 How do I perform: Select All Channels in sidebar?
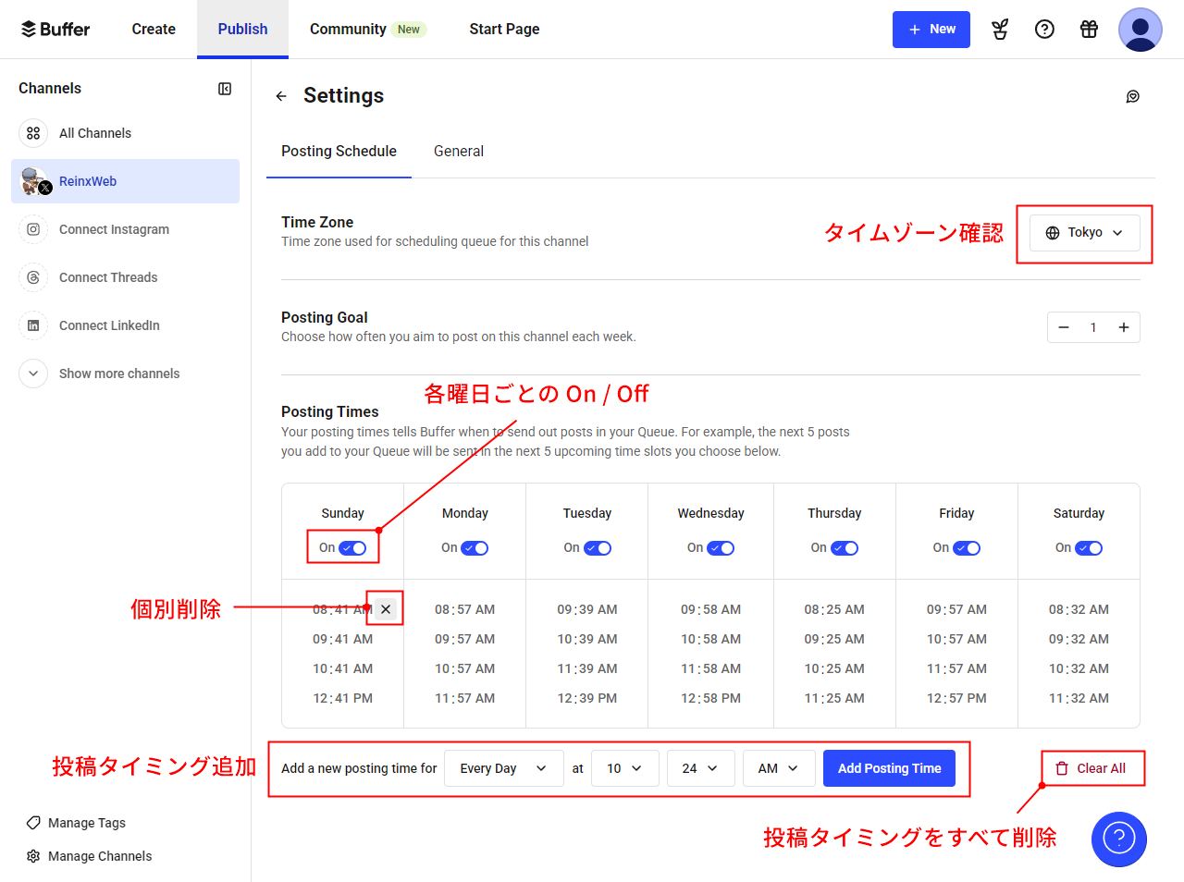coord(125,133)
